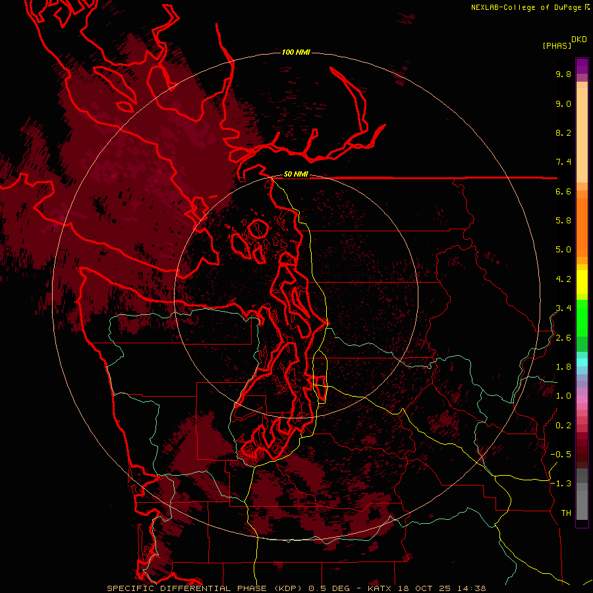Pick the yellow segment of the color bar
Viewport: 593px width, 593px height.
point(582,282)
